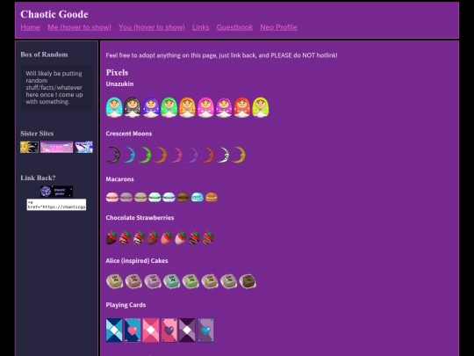Click the "Unazukin" subheading
This screenshot has width=474, height=356.
pyautogui.click(x=119, y=84)
